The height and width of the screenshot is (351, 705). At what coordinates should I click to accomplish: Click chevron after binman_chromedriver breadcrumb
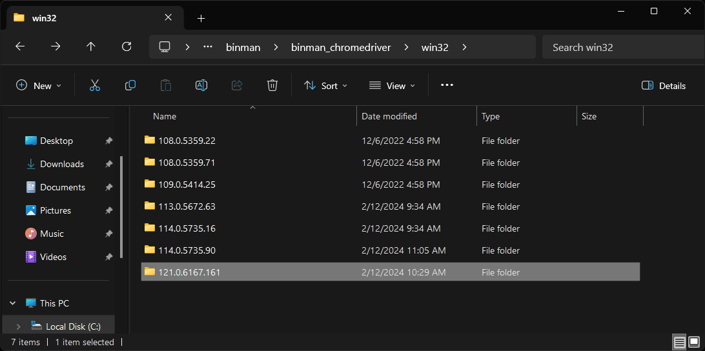[x=406, y=46]
